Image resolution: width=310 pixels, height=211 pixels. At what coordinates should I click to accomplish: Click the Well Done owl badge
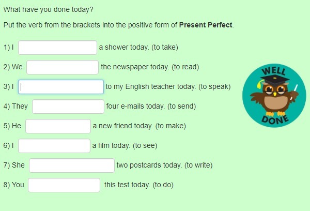(274, 95)
